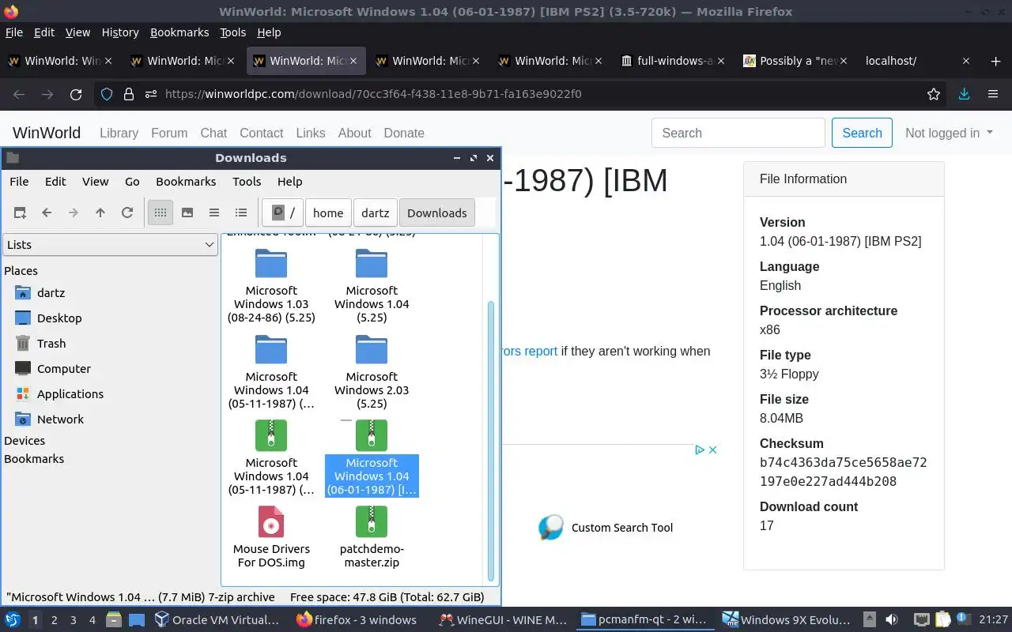The width and height of the screenshot is (1012, 632).
Task: Show site security lock info
Action: (129, 94)
